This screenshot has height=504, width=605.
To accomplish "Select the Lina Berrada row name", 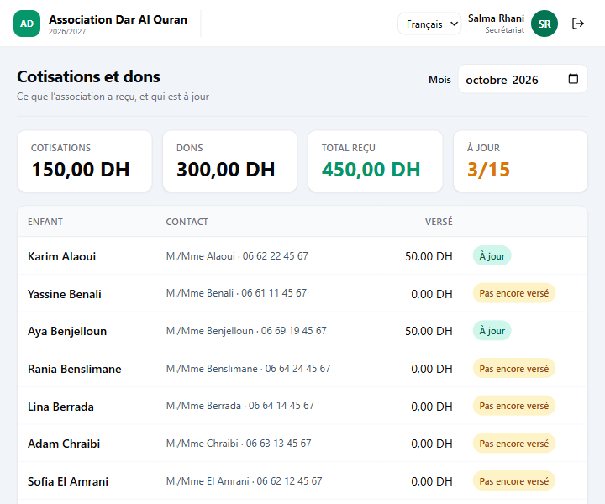I will pyautogui.click(x=60, y=407).
